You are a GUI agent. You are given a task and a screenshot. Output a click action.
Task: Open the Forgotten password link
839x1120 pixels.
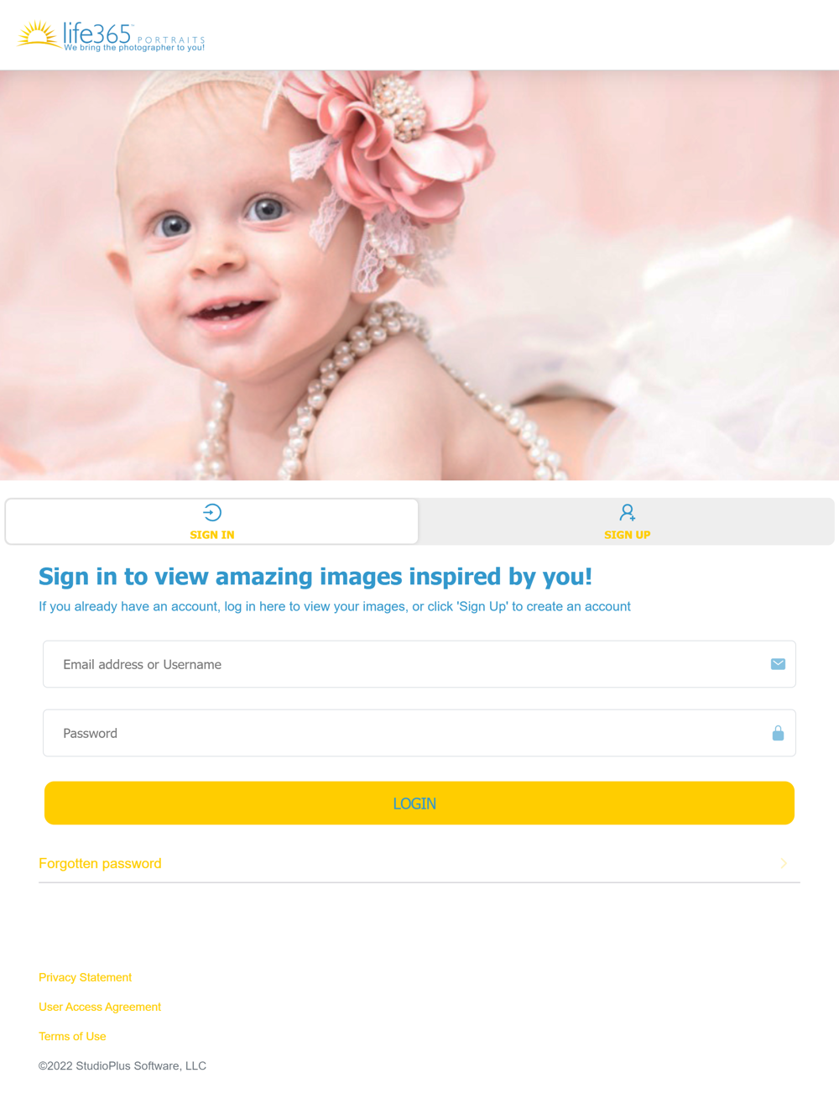click(100, 863)
